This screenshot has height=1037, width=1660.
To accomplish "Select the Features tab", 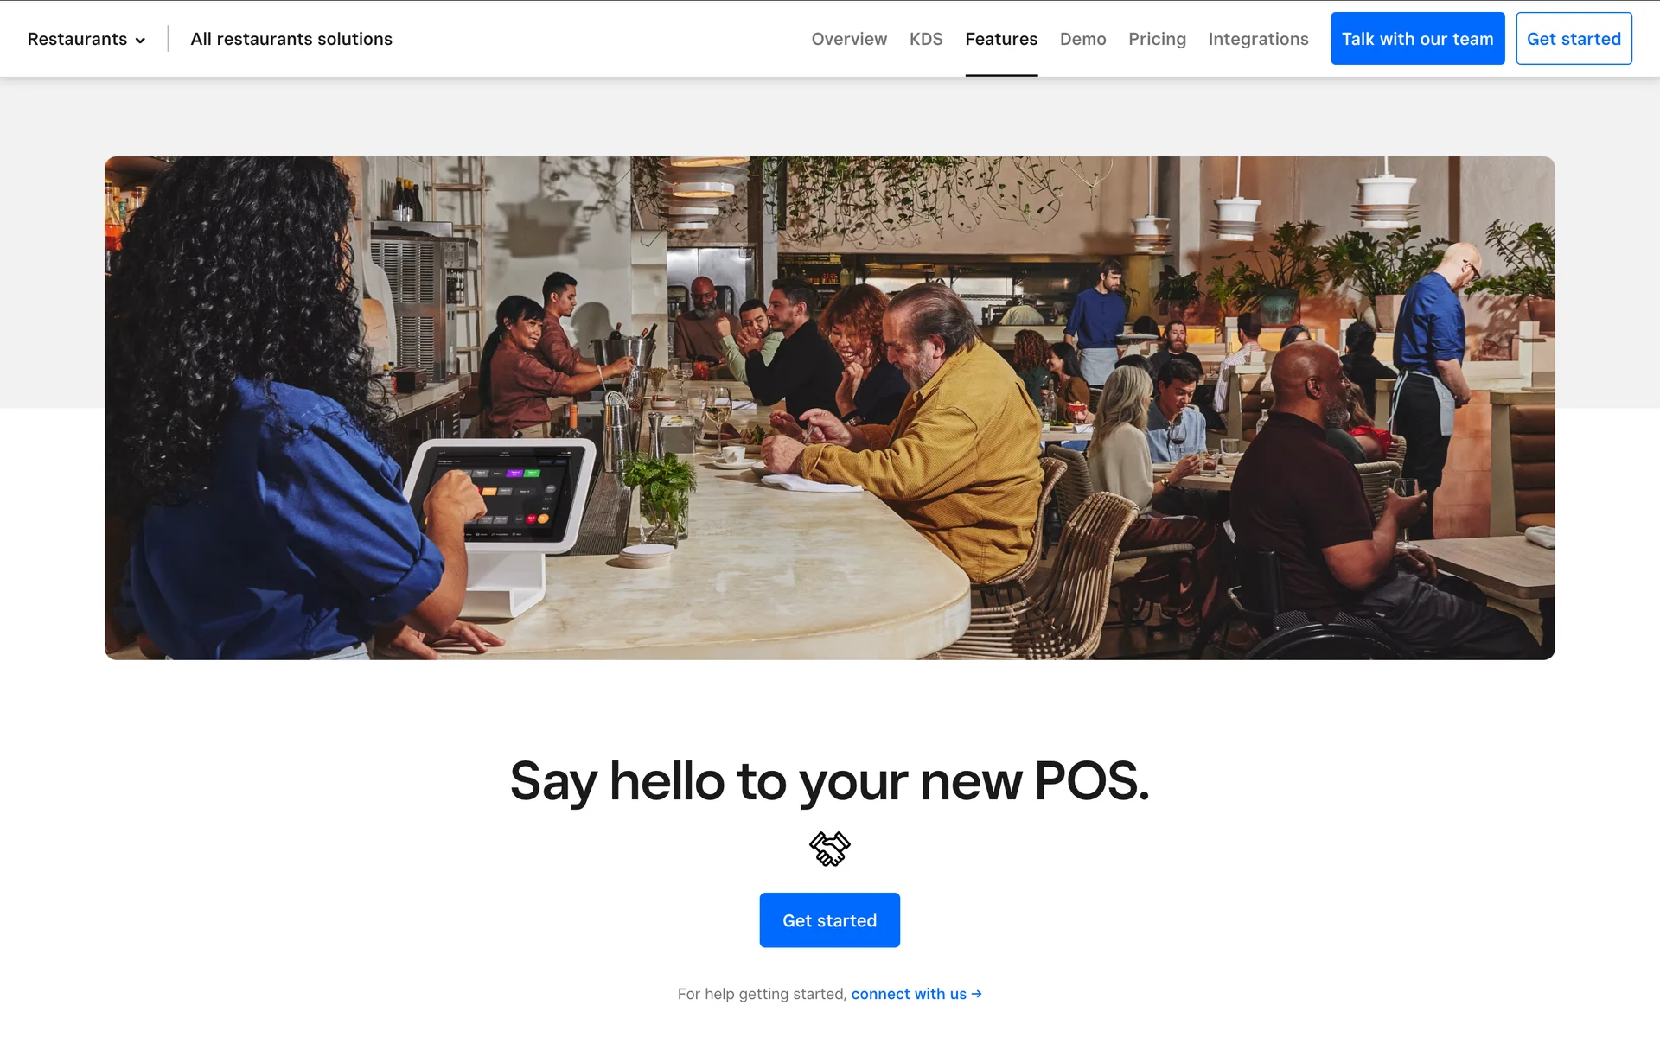I will (1001, 39).
